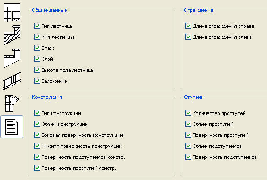
Task: Toggle Боковая поверхность конструкции checkbox
Action: [37, 135]
